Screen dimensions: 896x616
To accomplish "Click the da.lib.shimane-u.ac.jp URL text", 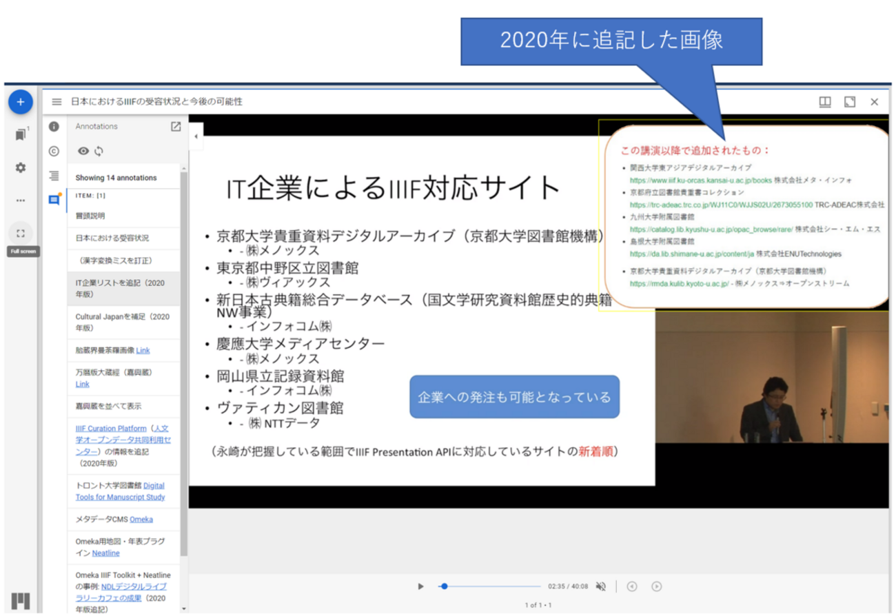I will (691, 253).
